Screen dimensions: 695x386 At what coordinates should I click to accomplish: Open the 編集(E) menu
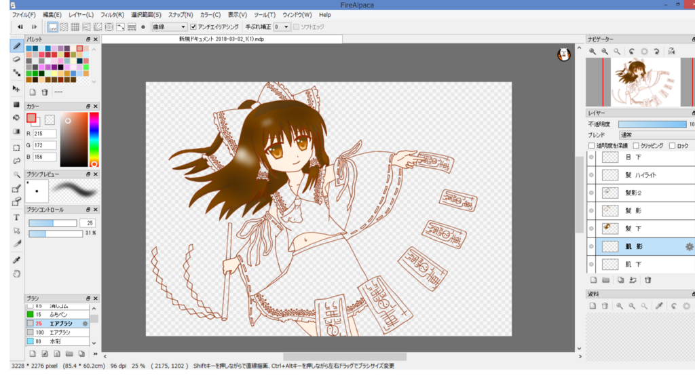tap(52, 15)
